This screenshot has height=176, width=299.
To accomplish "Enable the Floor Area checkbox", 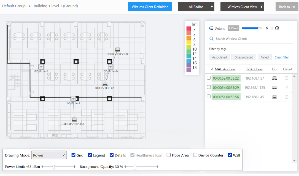I will click(x=169, y=155).
